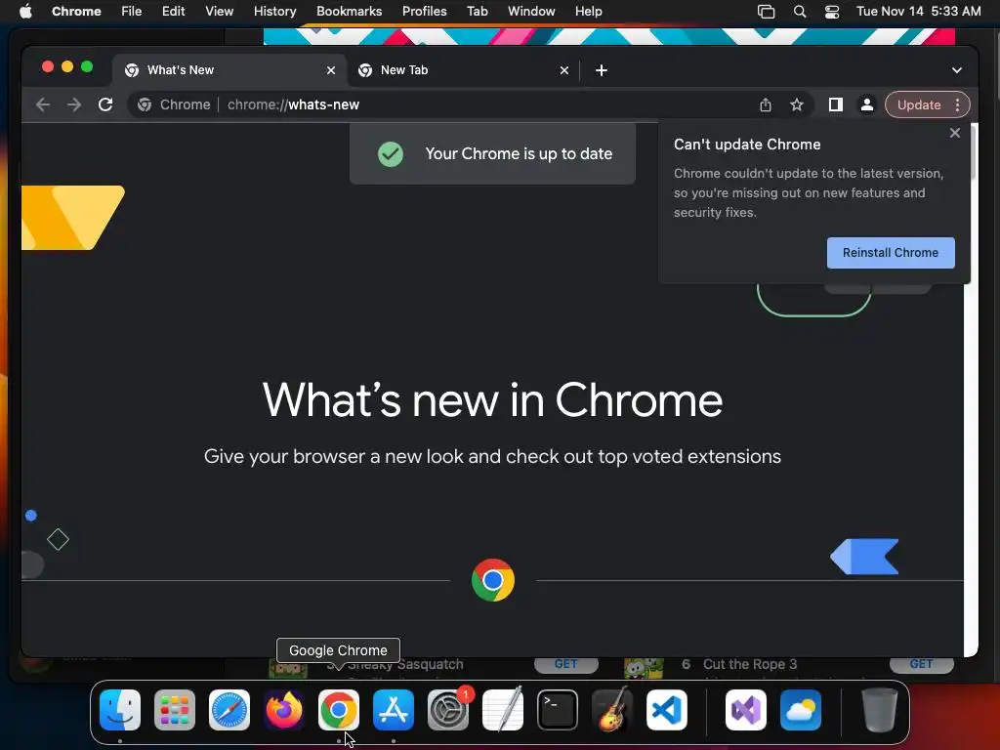Open the profile avatar menu
The width and height of the screenshot is (1000, 750).
pyautogui.click(x=867, y=104)
